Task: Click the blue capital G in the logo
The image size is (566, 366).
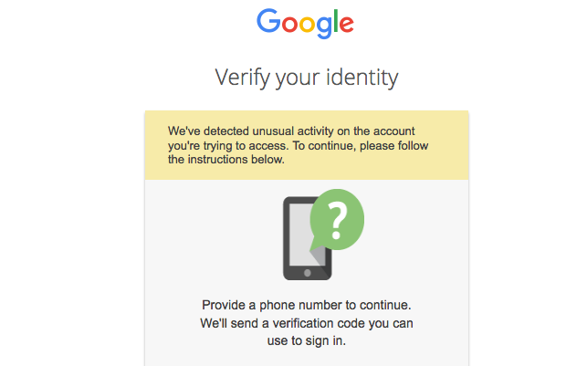Action: [x=270, y=22]
